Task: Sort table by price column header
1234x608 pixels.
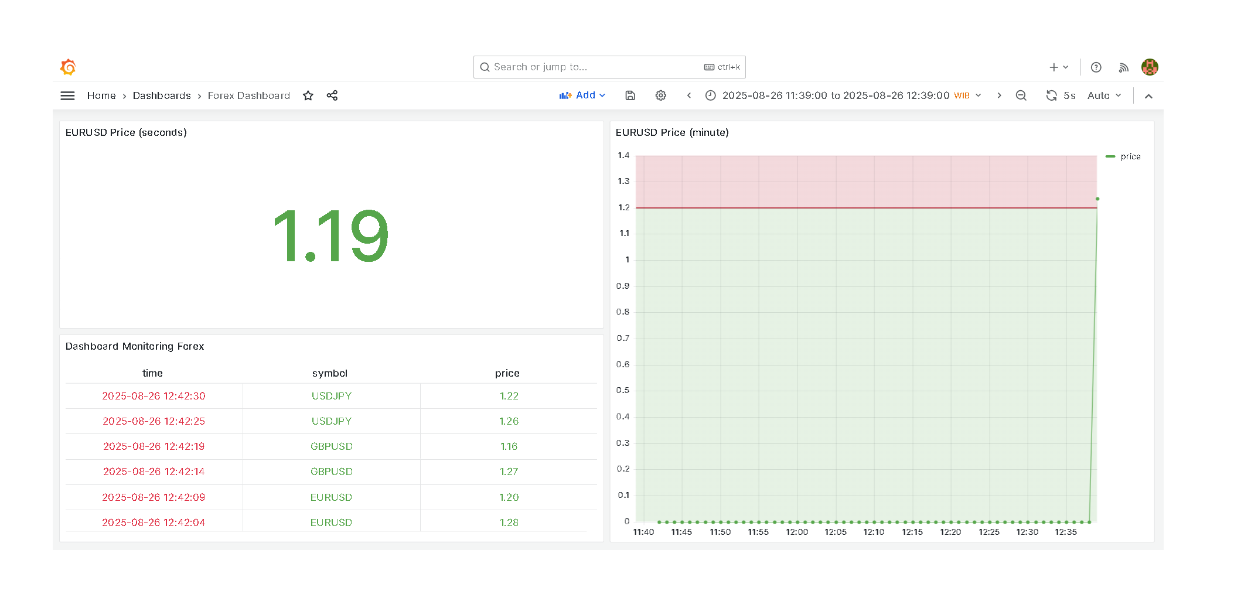Action: coord(507,373)
